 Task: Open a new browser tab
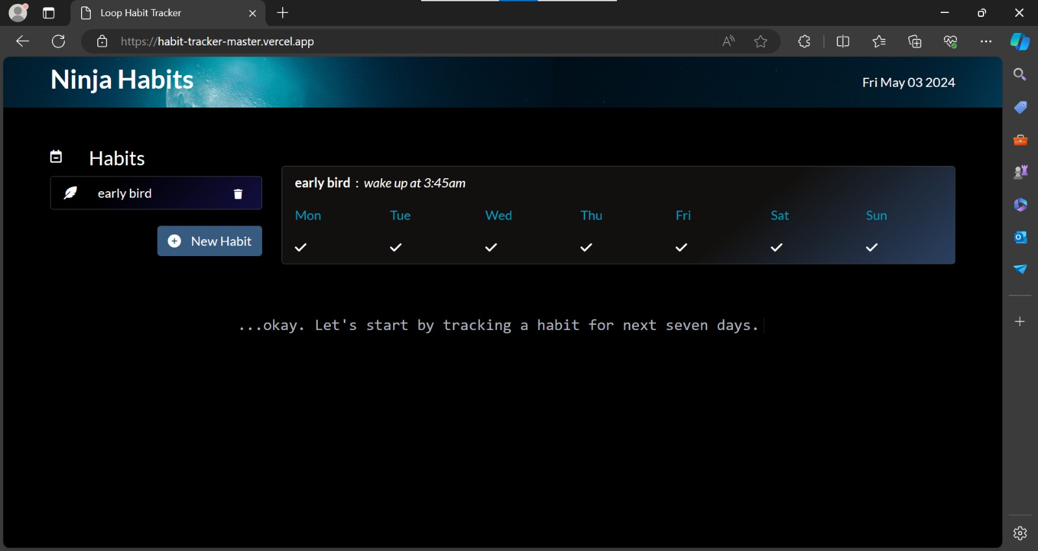click(x=283, y=13)
